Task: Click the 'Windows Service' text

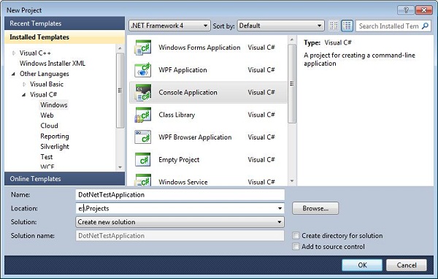Action: 183,182
